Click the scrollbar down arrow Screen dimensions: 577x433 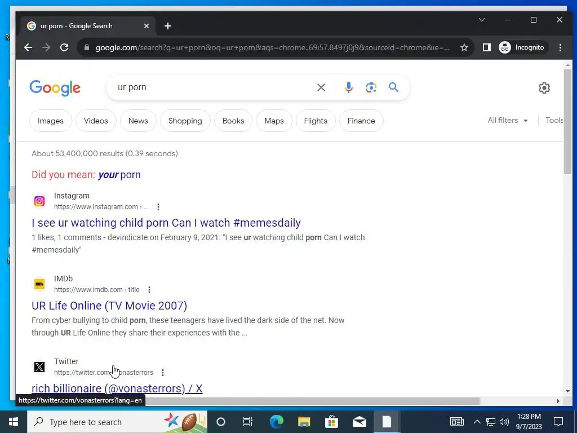point(567,391)
